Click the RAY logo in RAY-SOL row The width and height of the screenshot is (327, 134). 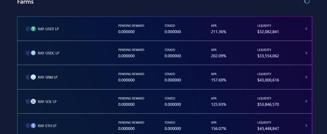[28, 101]
